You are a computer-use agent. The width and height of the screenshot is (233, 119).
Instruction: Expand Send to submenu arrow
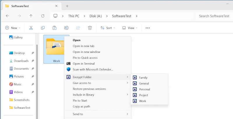(127, 114)
